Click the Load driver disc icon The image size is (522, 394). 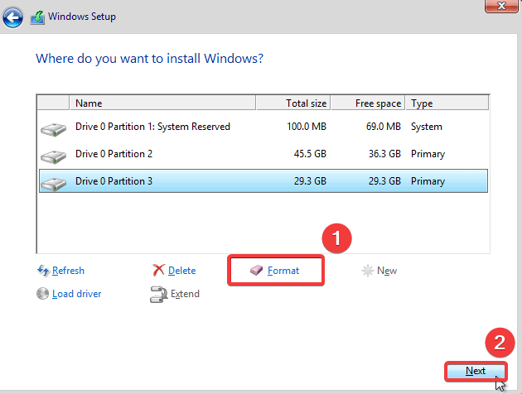pyautogui.click(x=43, y=293)
